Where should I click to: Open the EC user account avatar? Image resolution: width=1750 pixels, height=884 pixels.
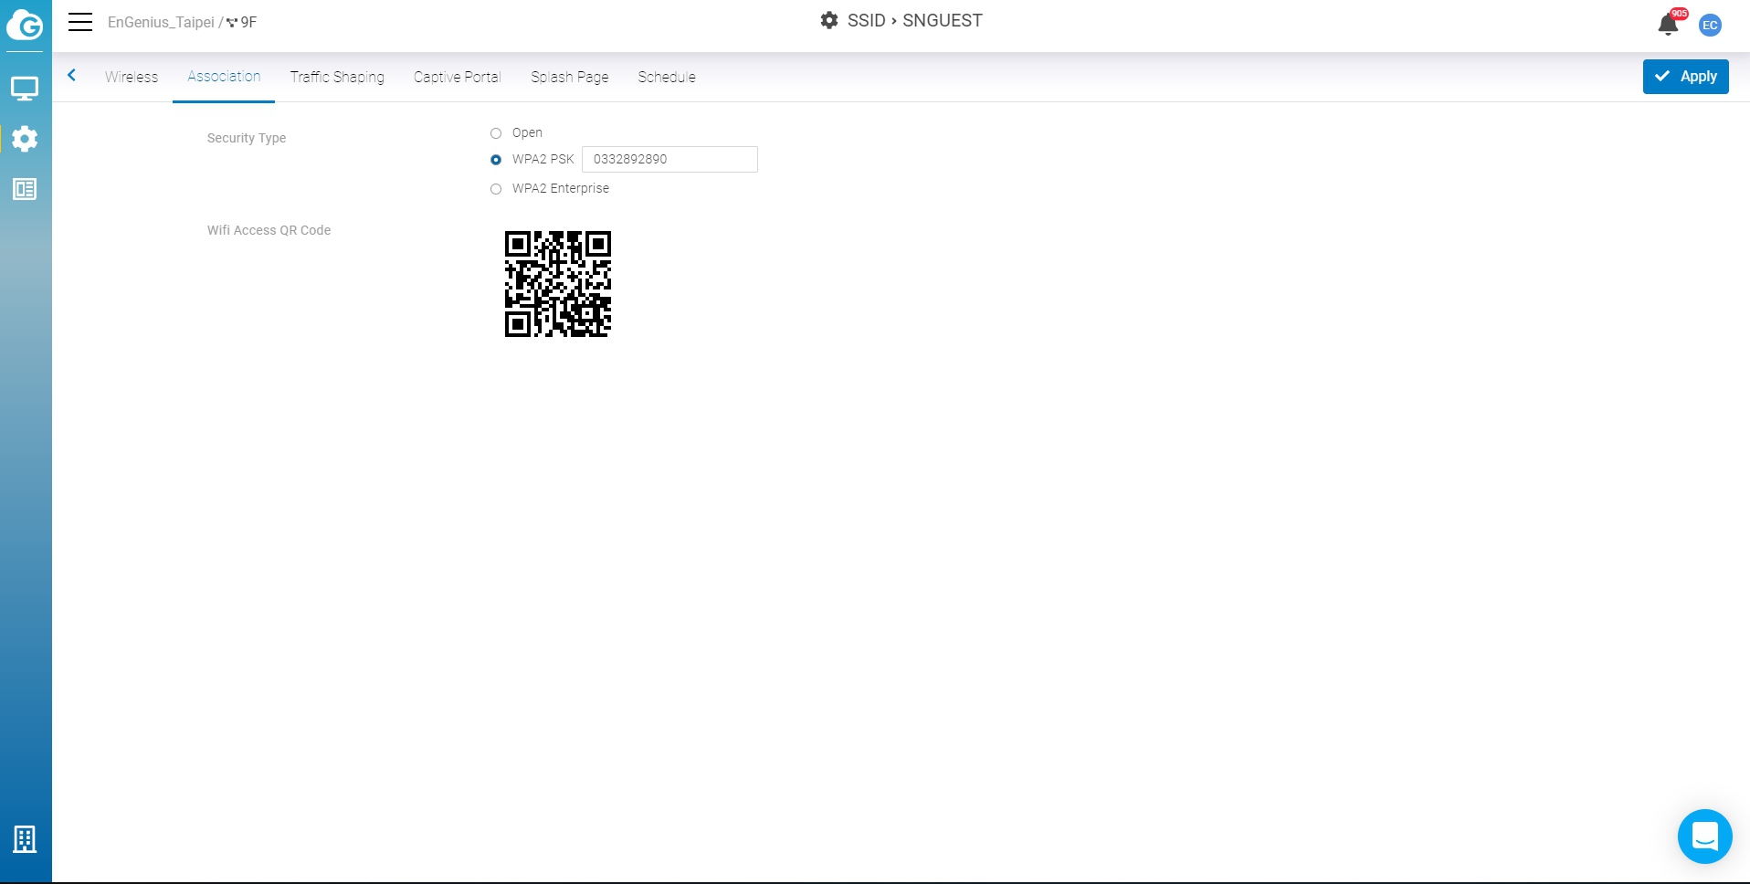1710,25
